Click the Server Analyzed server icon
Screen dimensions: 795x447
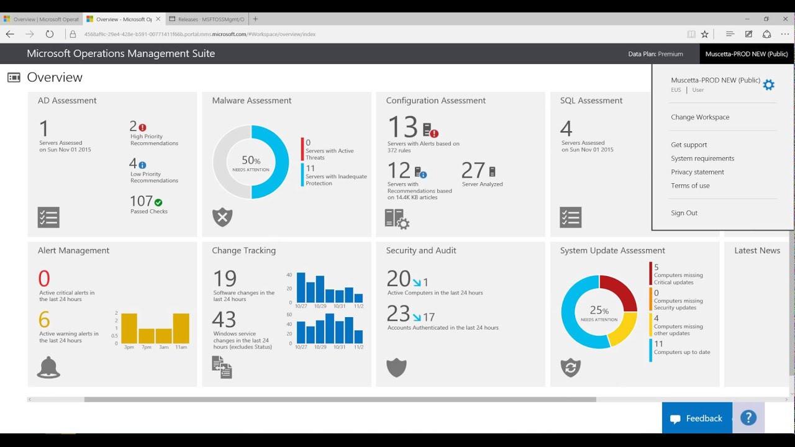point(493,171)
